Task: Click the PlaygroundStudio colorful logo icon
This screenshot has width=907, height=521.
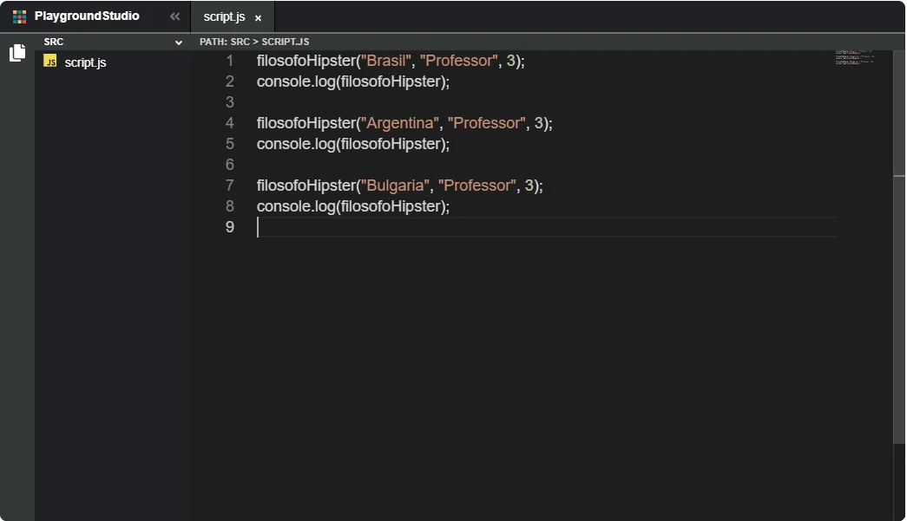Action: [19, 16]
